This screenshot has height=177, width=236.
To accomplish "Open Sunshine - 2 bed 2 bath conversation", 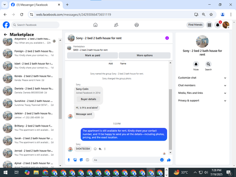I will [x=30, y=103].
